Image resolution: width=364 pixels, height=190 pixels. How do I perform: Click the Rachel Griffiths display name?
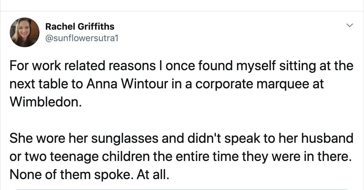pyautogui.click(x=80, y=27)
